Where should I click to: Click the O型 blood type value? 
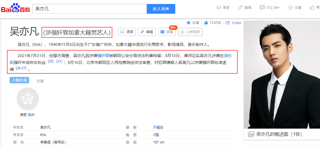[156, 135]
